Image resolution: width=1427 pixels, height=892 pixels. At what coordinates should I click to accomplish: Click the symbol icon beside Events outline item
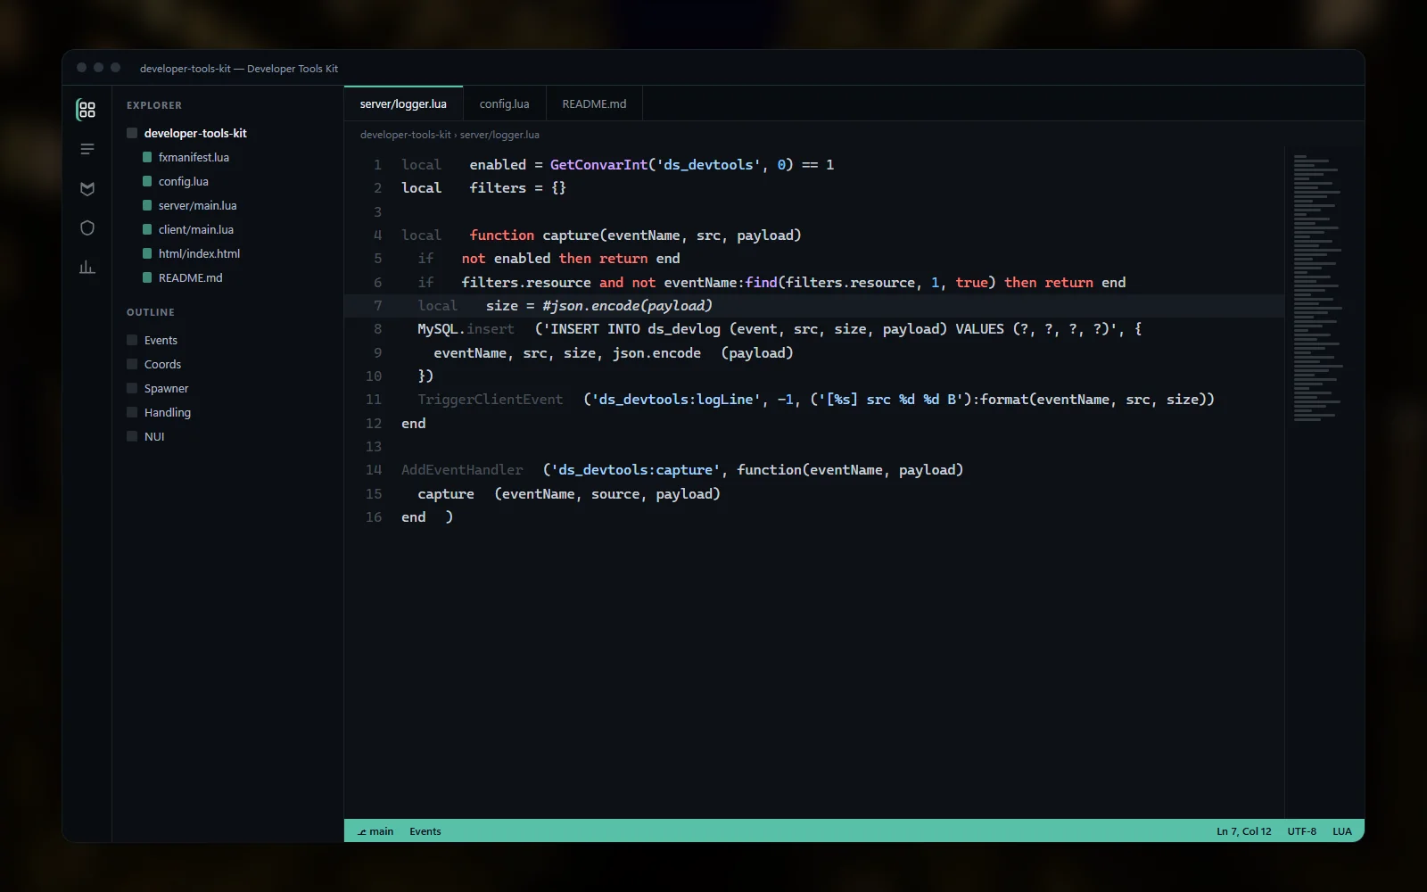coord(132,340)
